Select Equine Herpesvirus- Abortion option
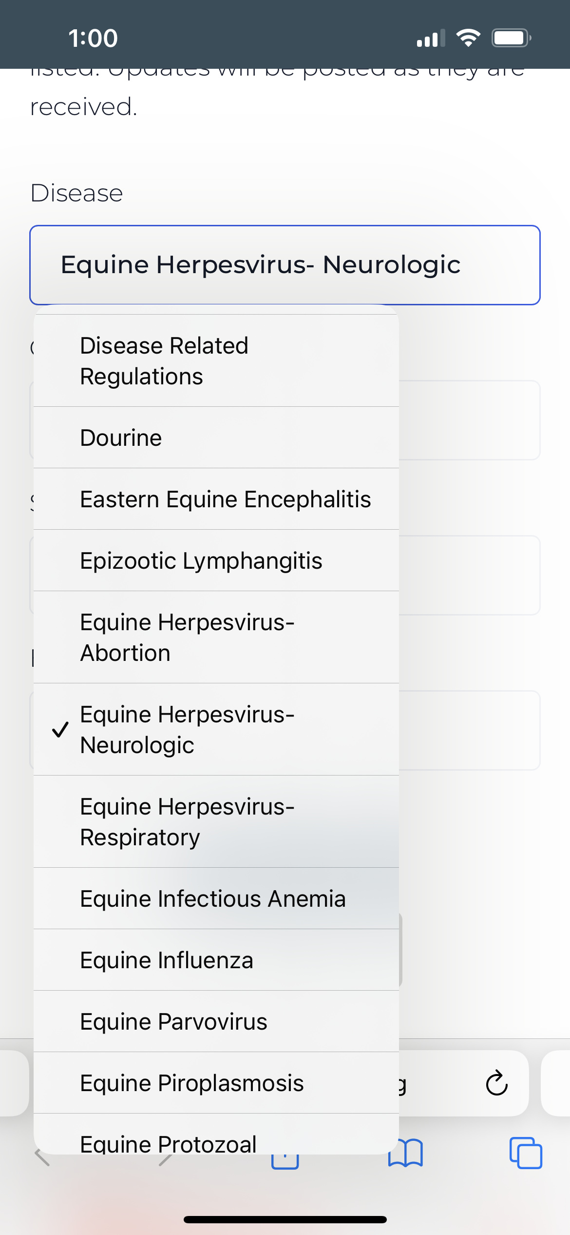This screenshot has width=570, height=1235. coord(216,637)
